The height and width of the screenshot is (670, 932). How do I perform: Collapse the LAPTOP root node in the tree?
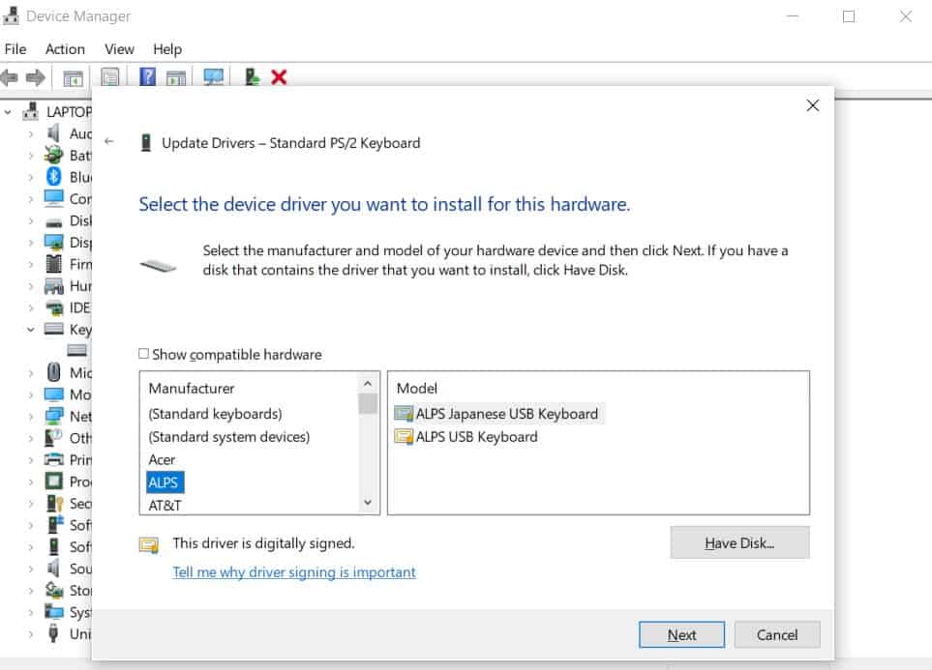6,111
